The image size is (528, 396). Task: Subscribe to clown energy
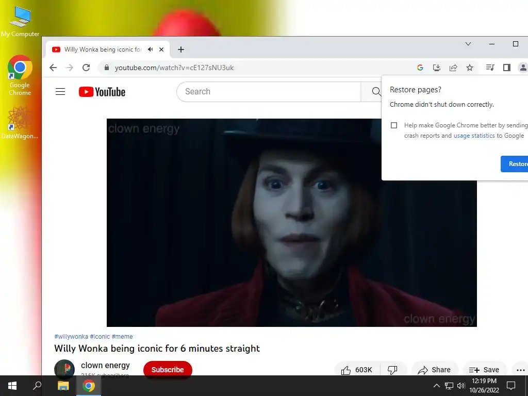(x=168, y=370)
